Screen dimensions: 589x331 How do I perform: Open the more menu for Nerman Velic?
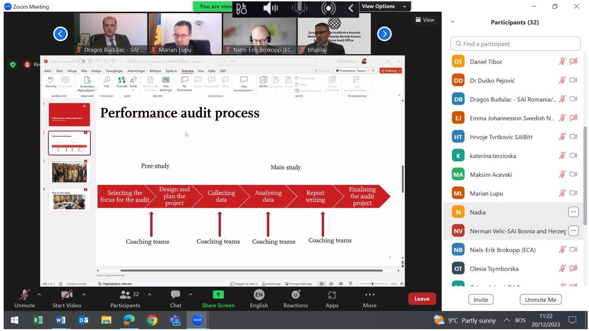(x=573, y=231)
